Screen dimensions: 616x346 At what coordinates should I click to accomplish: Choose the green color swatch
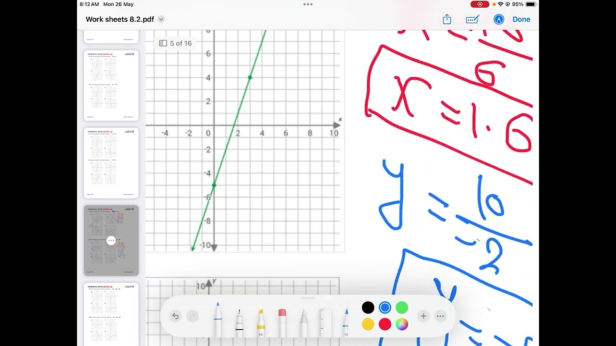coord(402,308)
